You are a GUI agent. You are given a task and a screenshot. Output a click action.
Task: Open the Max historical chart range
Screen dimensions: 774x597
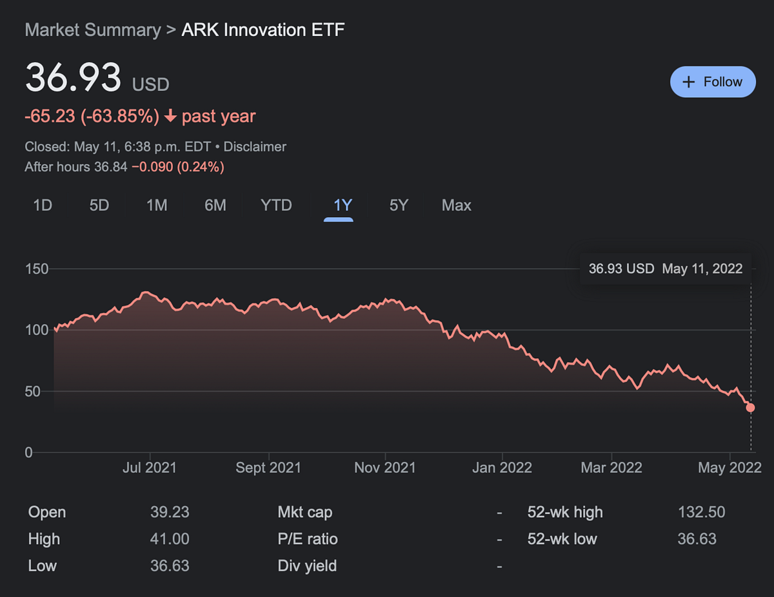456,205
